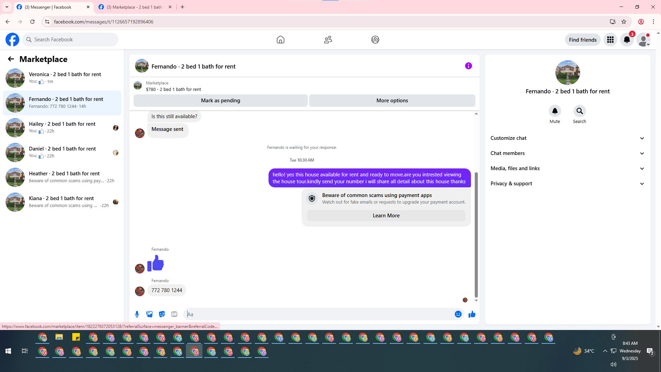This screenshot has height=372, width=661.
Task: Click the Fernando · 2 bed 1 bath chat title
Action: pyautogui.click(x=193, y=66)
